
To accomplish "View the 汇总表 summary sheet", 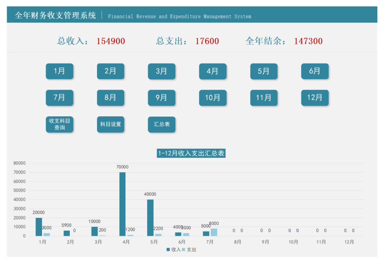I will (x=162, y=124).
